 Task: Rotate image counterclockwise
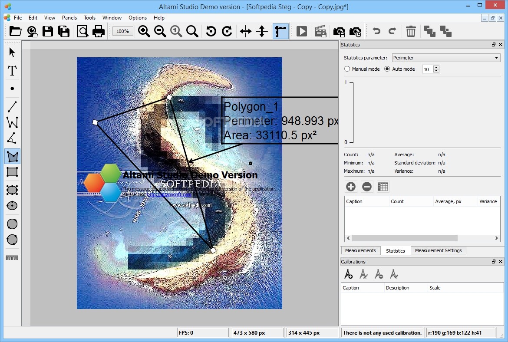click(211, 31)
